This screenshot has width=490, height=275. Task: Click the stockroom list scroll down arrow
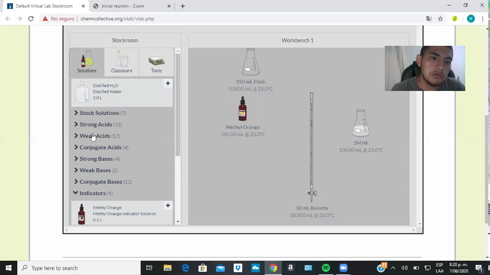click(x=178, y=222)
